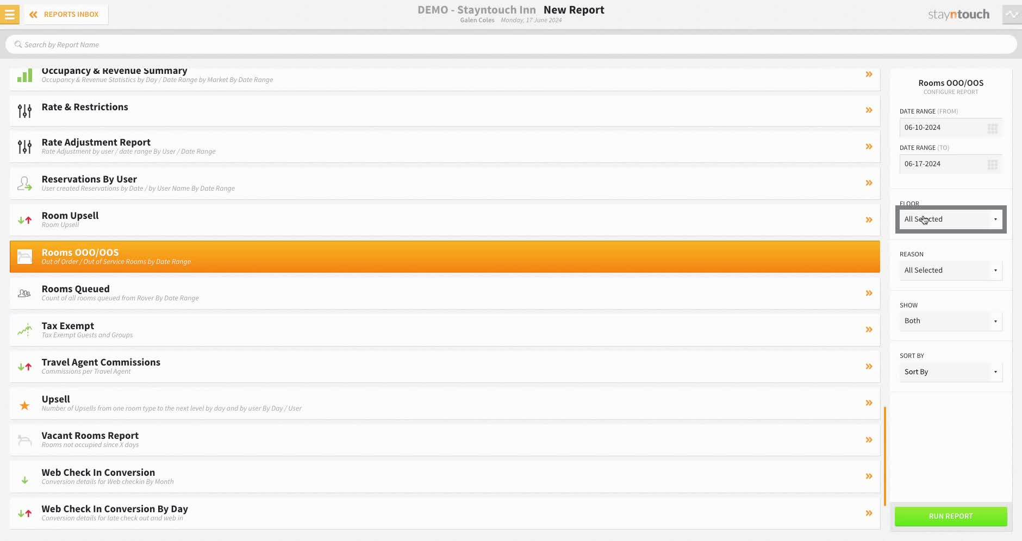Expand Tax Exempt with chevron
Image resolution: width=1022 pixels, height=541 pixels.
869,330
